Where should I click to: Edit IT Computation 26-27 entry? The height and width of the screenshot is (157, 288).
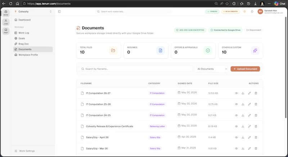[249, 93]
